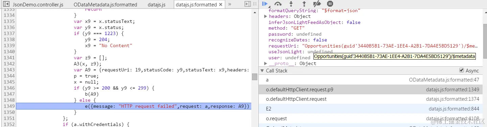Click 'password: undefined' property
Image resolution: width=487 pixels, height=127 pixels.
click(295, 34)
